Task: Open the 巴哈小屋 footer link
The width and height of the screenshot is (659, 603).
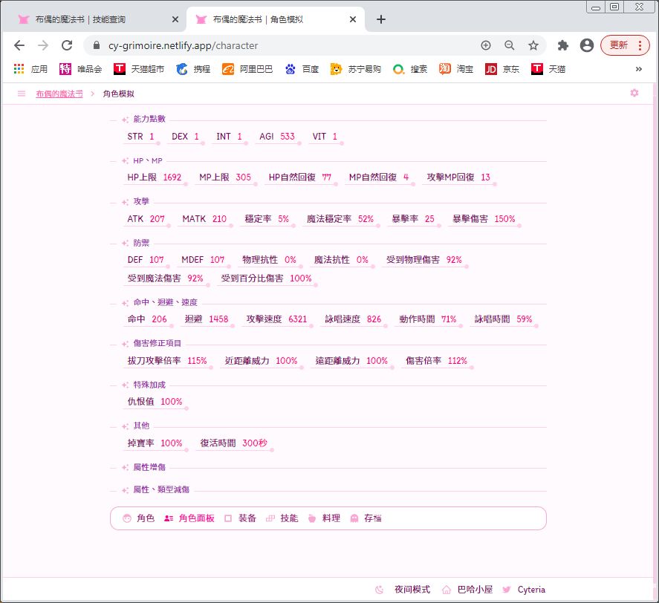Action: 467,590
